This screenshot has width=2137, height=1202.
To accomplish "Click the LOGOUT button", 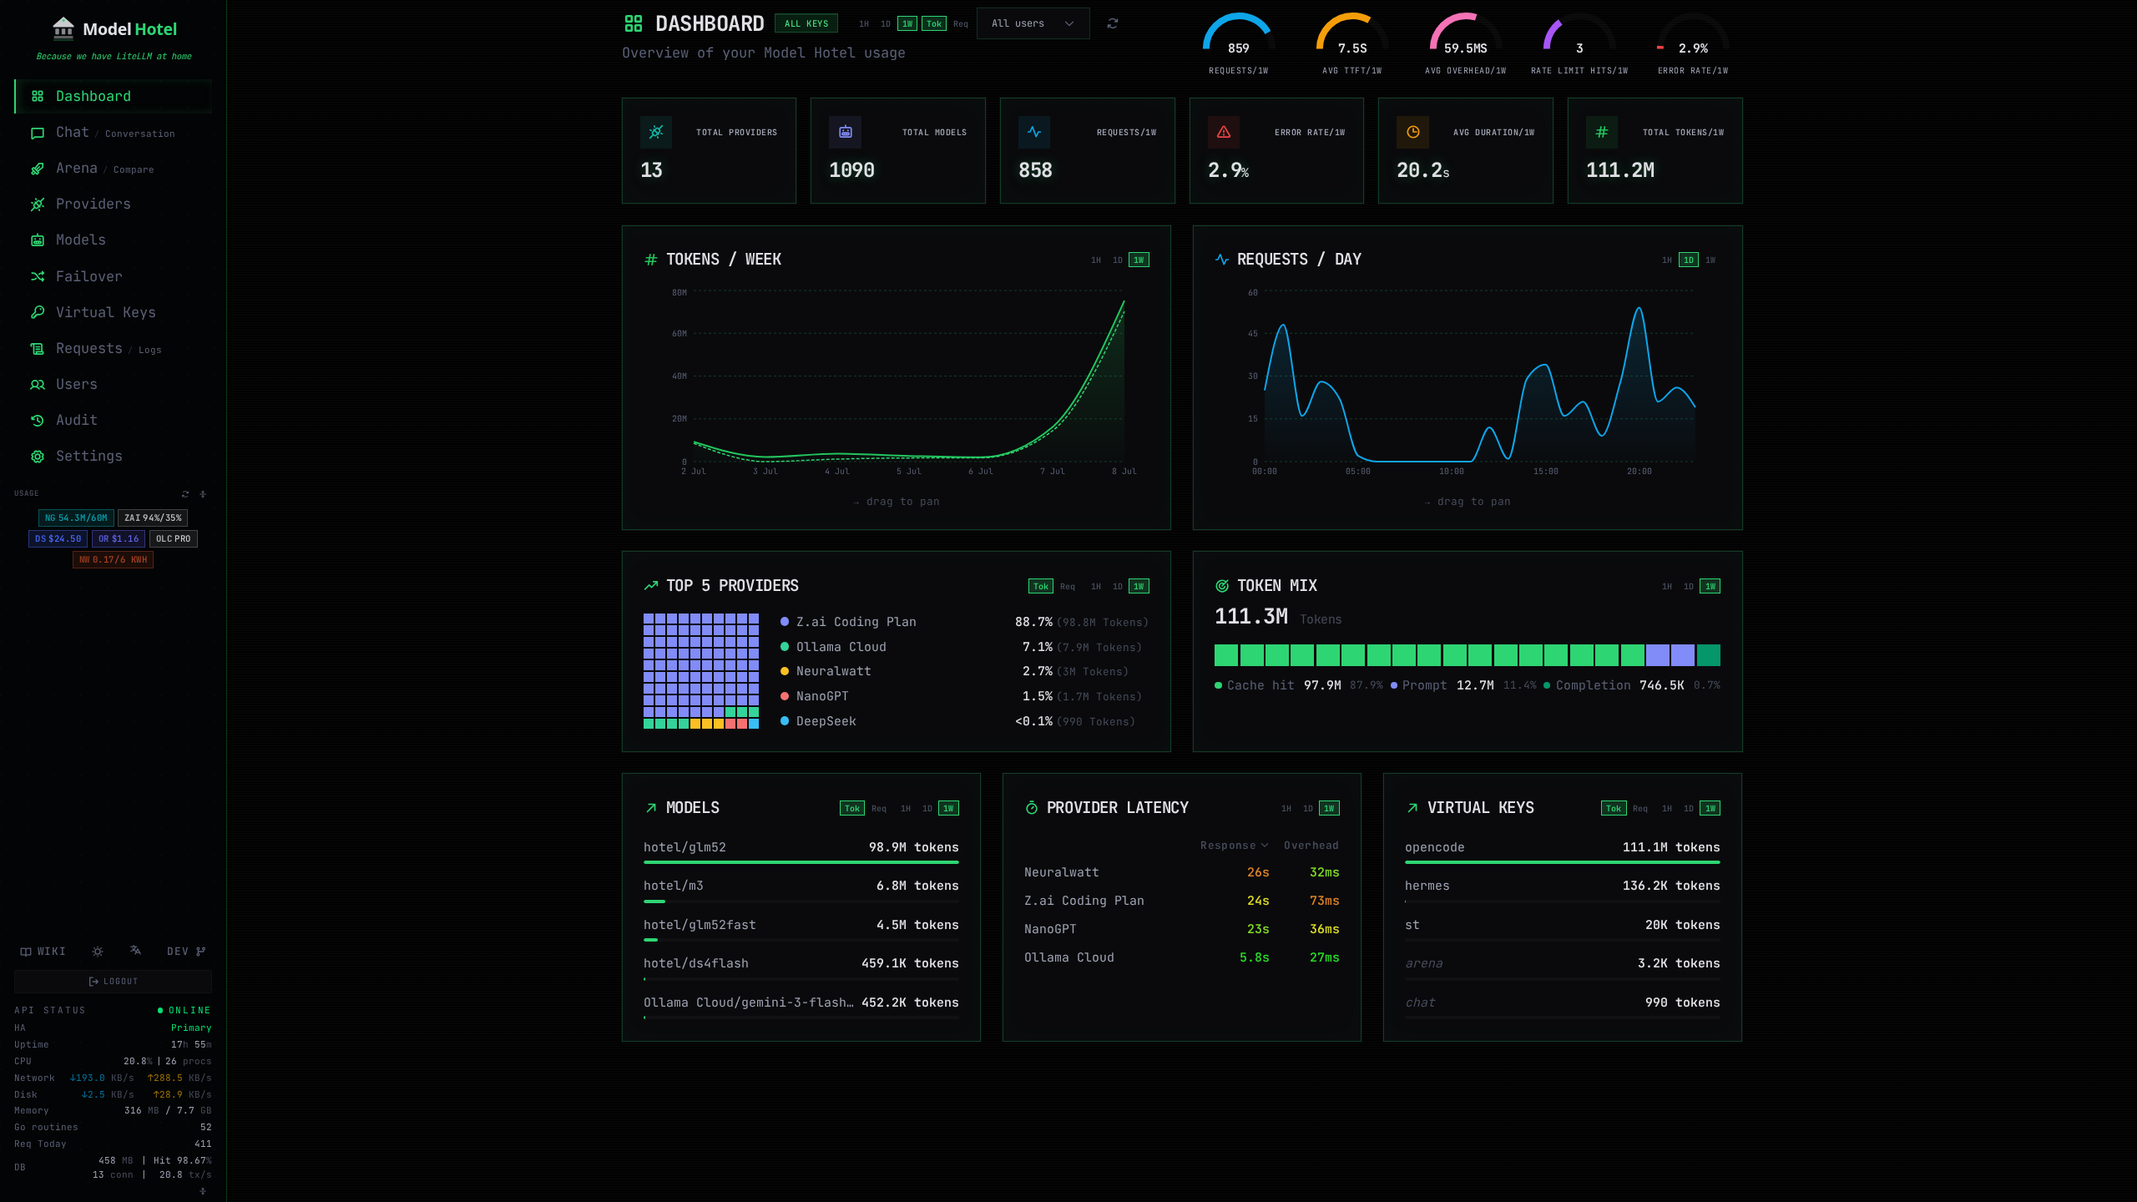I will click(x=113, y=982).
